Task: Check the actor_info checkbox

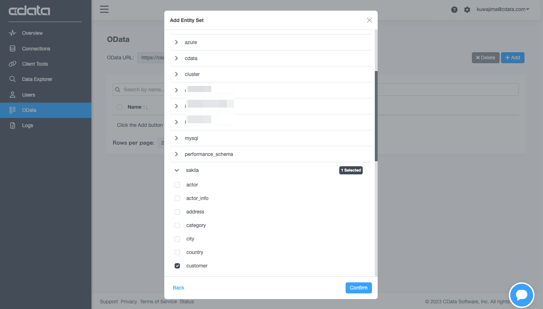Action: [x=177, y=198]
